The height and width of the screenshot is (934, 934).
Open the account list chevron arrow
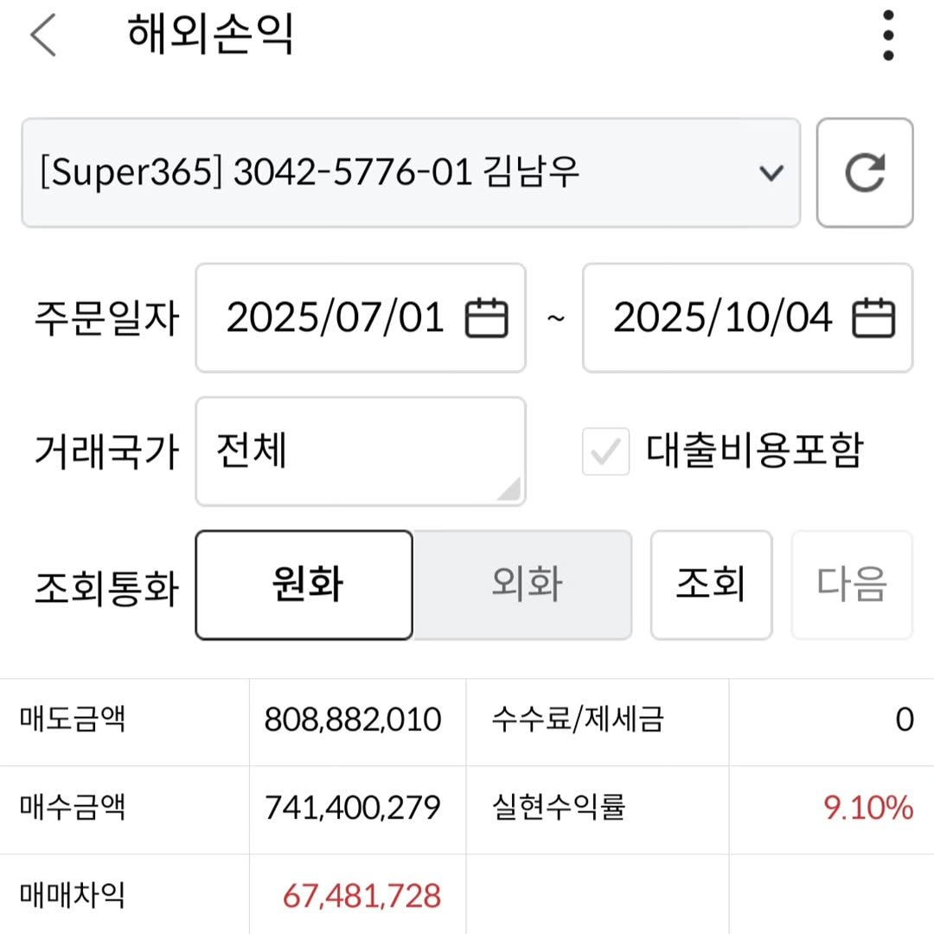click(x=771, y=173)
